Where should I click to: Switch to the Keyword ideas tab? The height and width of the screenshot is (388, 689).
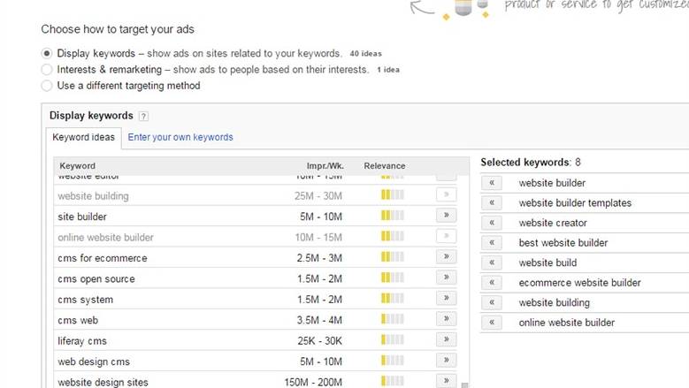(x=83, y=137)
